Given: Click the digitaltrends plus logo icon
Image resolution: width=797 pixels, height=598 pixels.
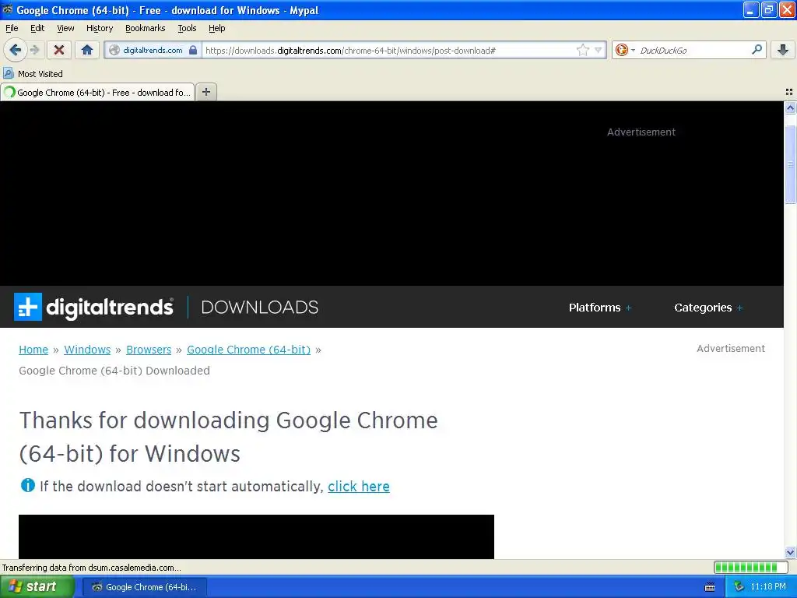Looking at the screenshot, I should pos(28,307).
